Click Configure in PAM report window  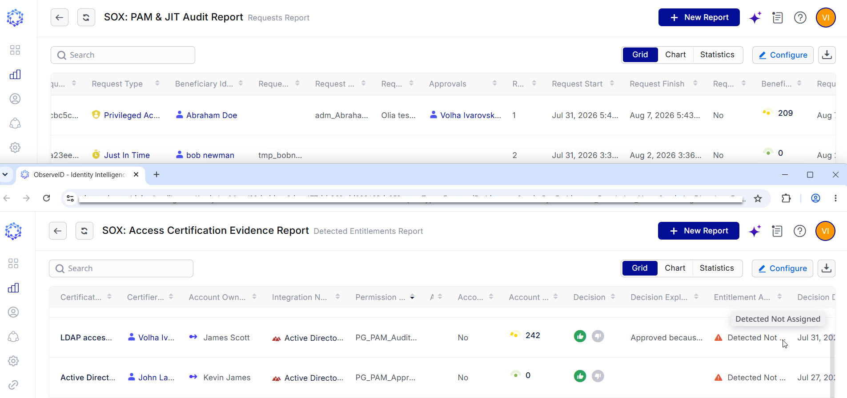click(783, 55)
